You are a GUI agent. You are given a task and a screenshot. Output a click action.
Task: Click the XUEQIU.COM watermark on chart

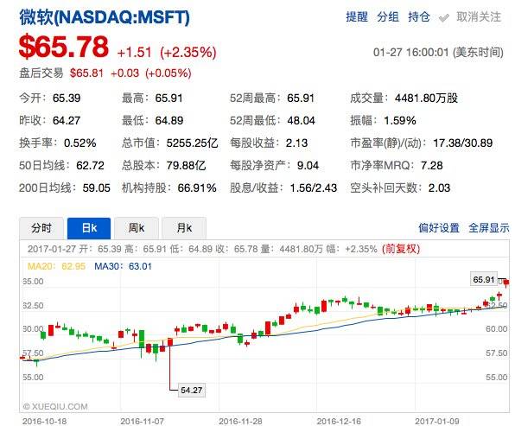point(55,407)
